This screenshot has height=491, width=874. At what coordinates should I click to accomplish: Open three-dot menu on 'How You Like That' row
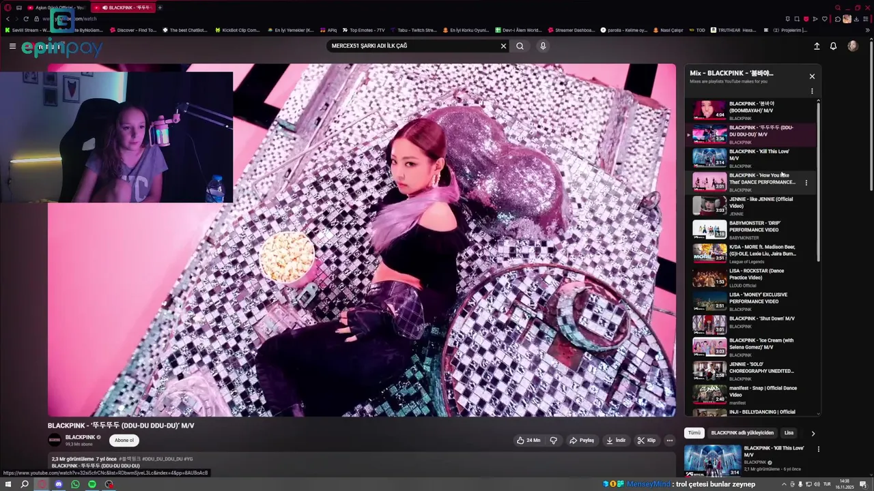coord(806,183)
